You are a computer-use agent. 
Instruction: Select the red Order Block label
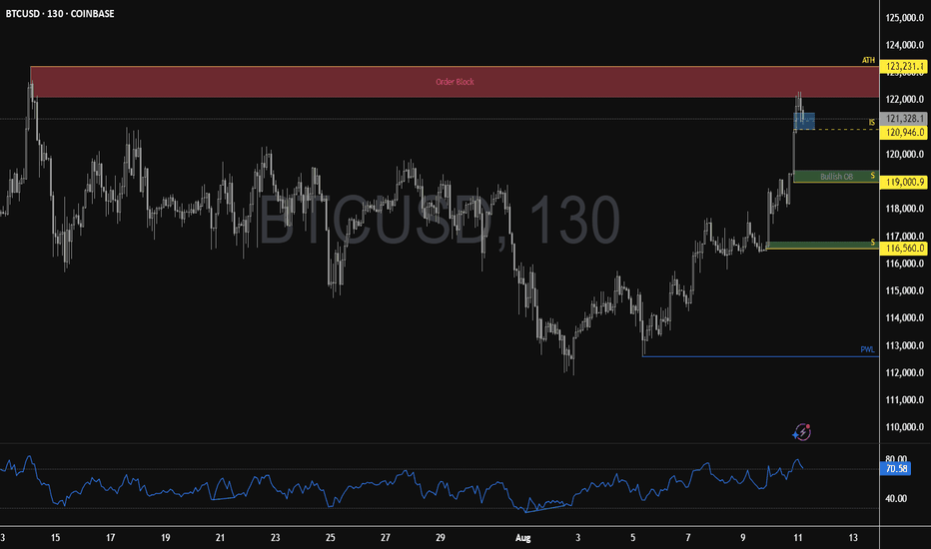click(x=455, y=82)
